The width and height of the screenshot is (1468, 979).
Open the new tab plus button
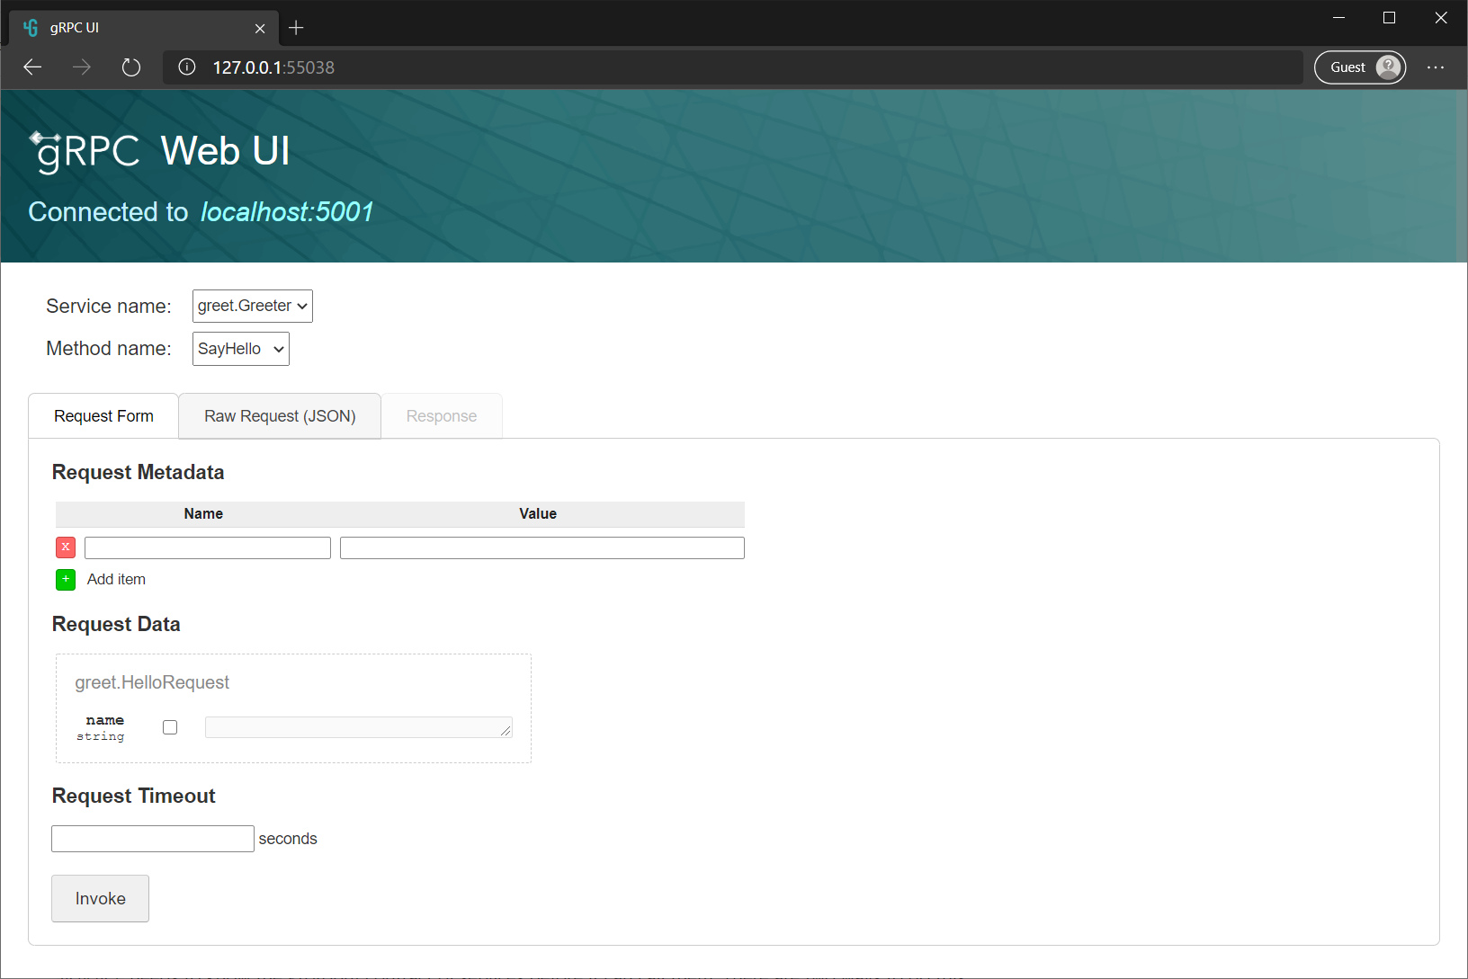296,28
